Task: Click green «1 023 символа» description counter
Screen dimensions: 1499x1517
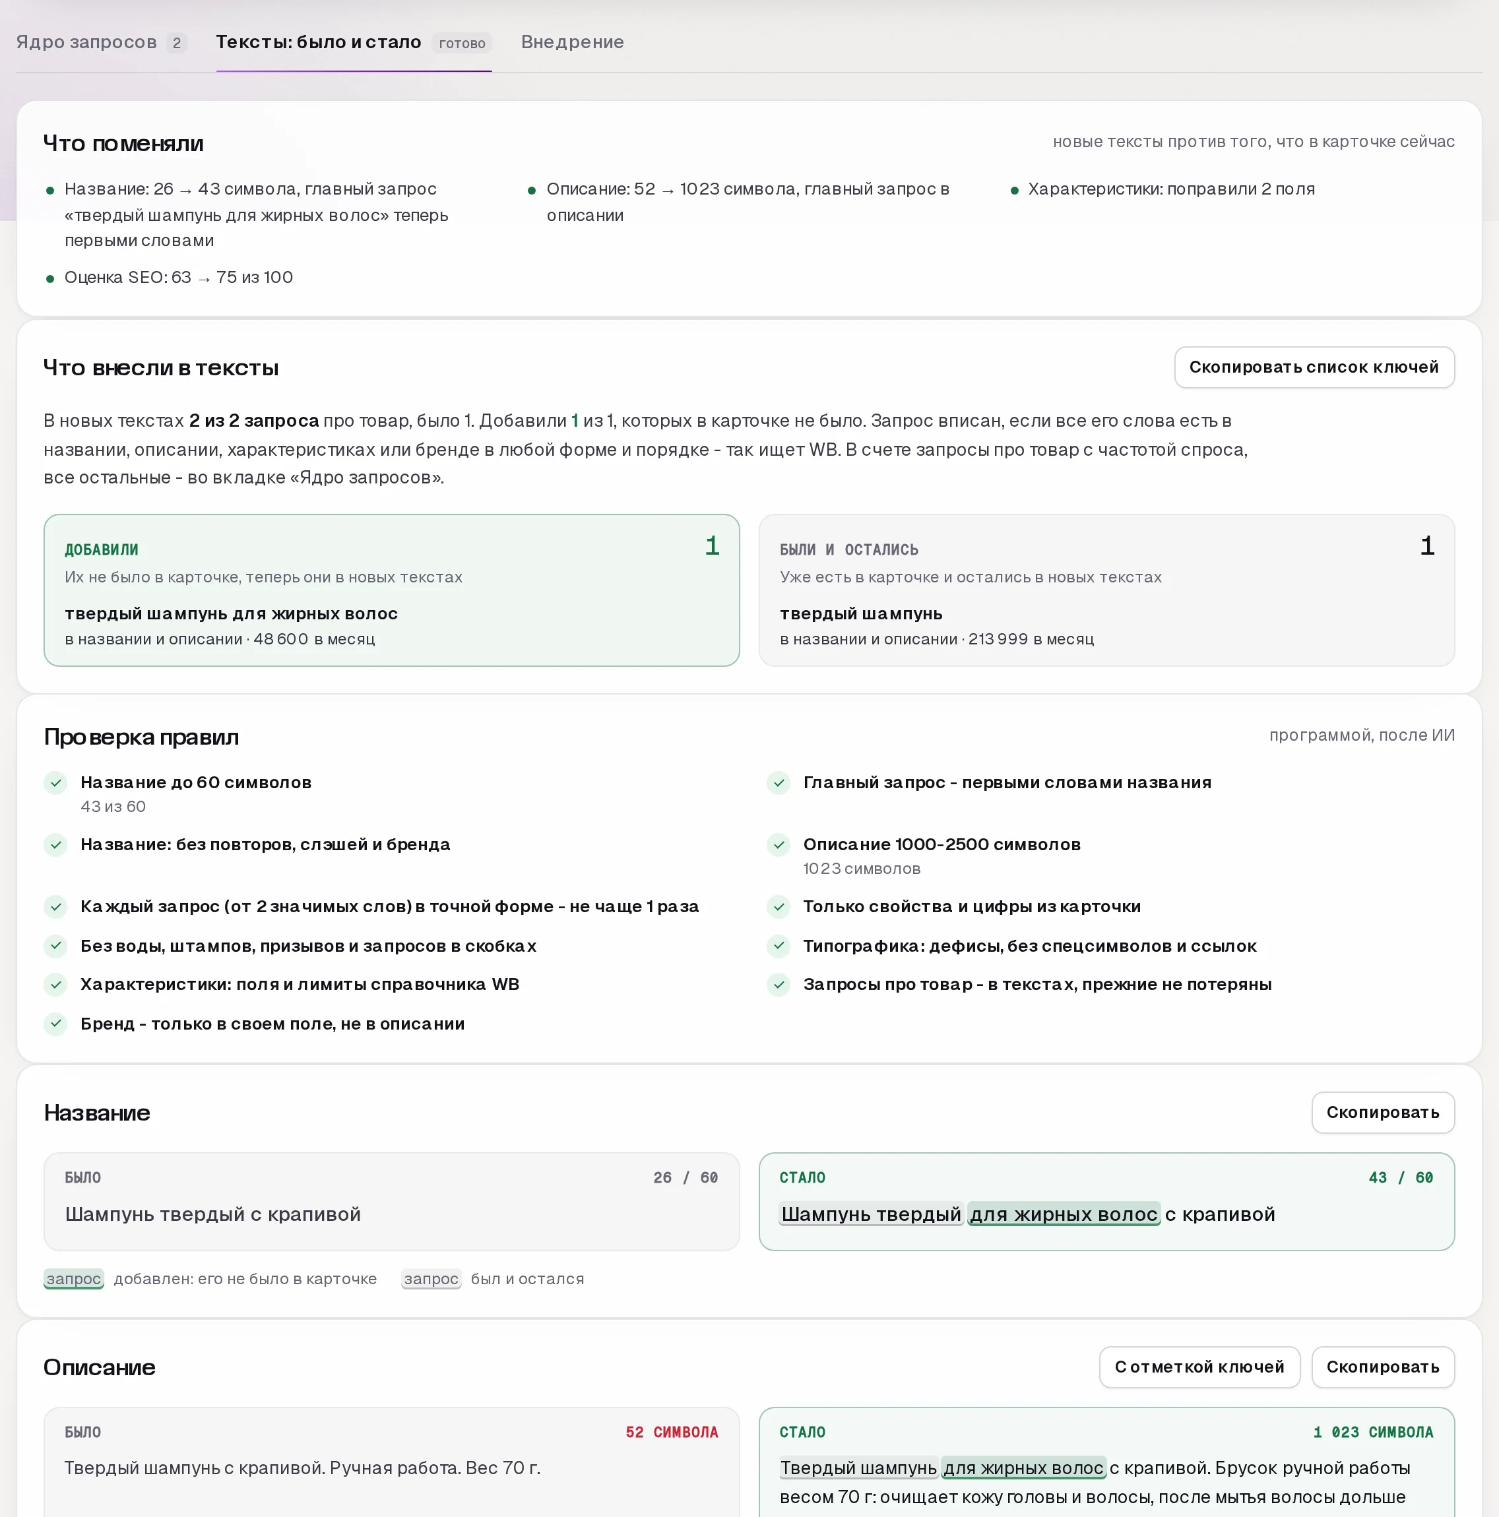Action: tap(1373, 1432)
